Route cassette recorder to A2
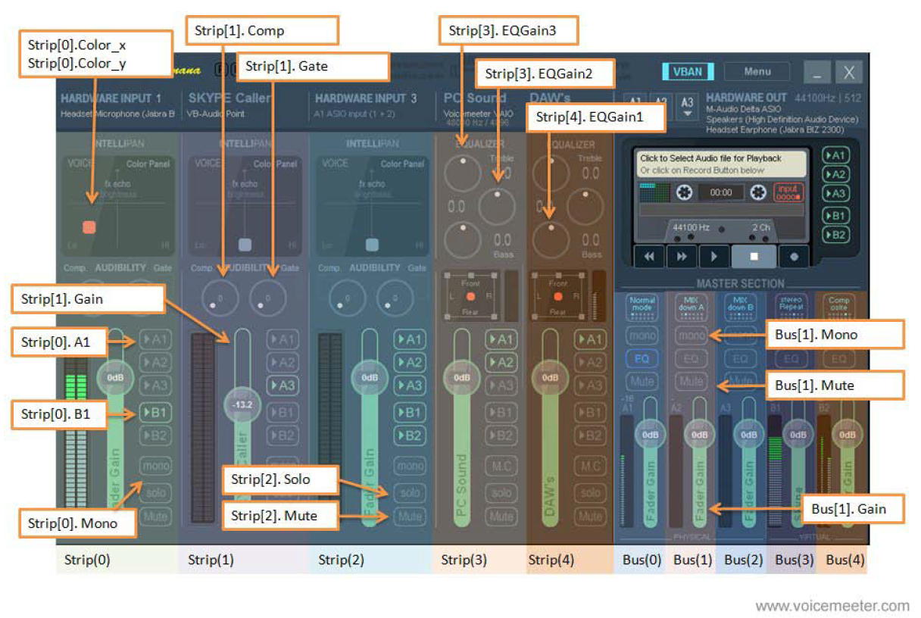 pyautogui.click(x=837, y=174)
